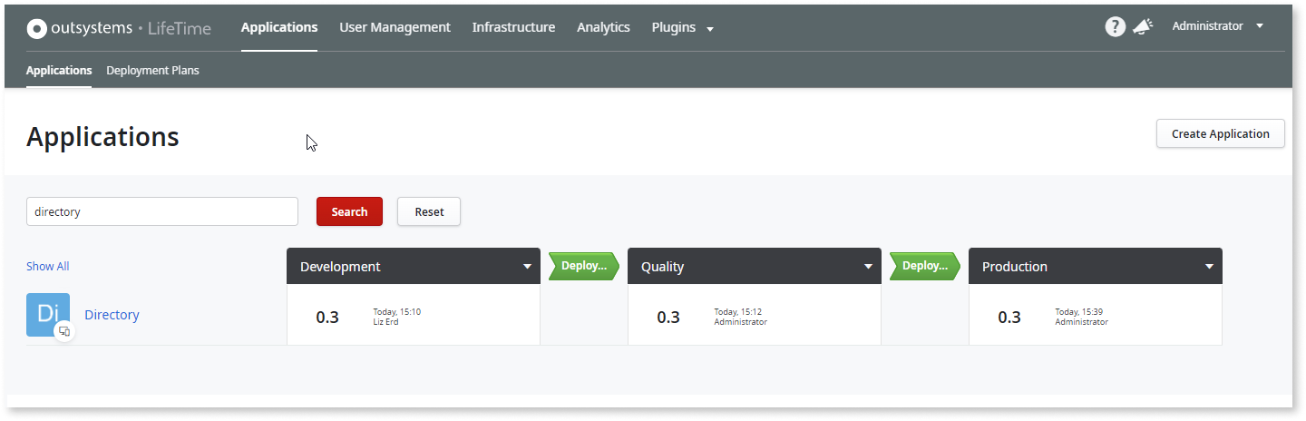Go to User Management tab
Viewport: 1306px width, 421px height.
click(x=395, y=27)
